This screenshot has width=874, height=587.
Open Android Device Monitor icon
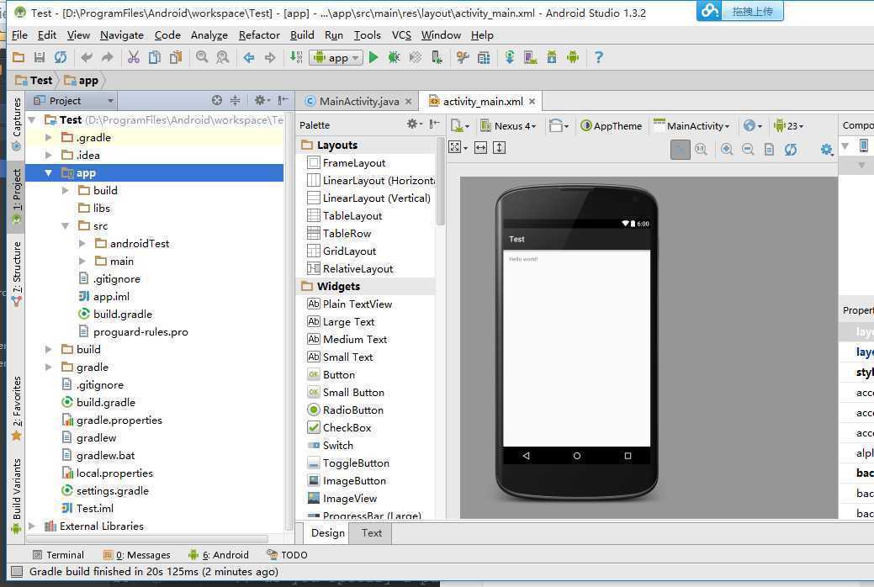pos(573,57)
